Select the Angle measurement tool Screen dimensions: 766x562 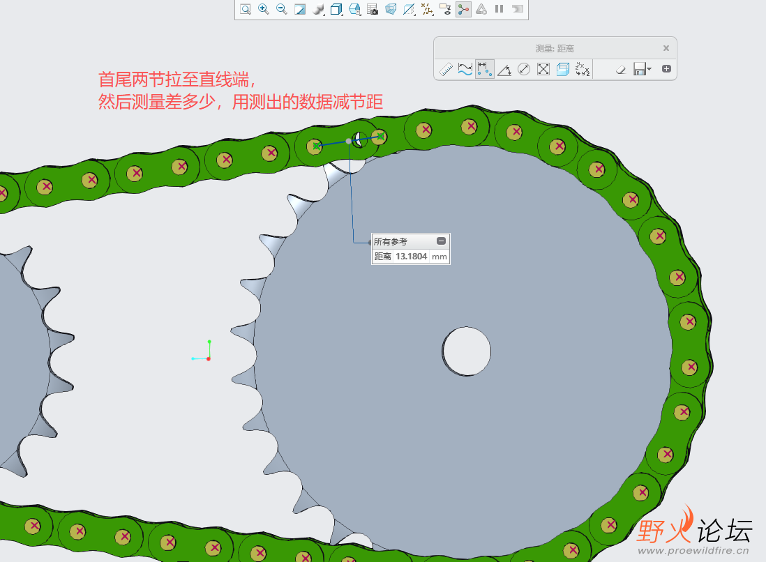click(504, 69)
